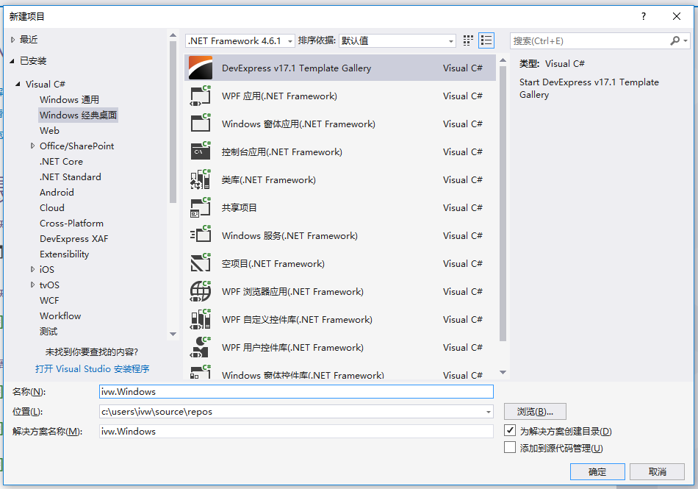Image resolution: width=698 pixels, height=489 pixels.
Task: Enable 添加到源代码管理 checkbox
Action: coord(510,447)
